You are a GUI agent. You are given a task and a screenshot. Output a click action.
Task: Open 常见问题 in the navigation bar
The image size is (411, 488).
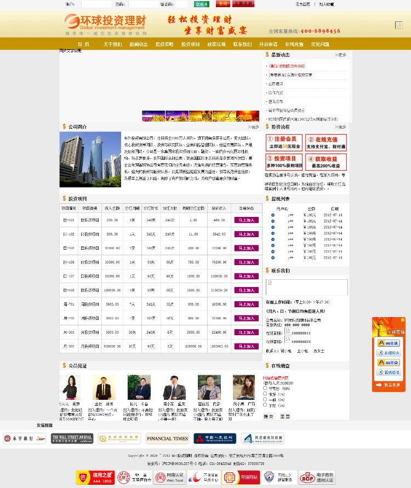coord(320,44)
